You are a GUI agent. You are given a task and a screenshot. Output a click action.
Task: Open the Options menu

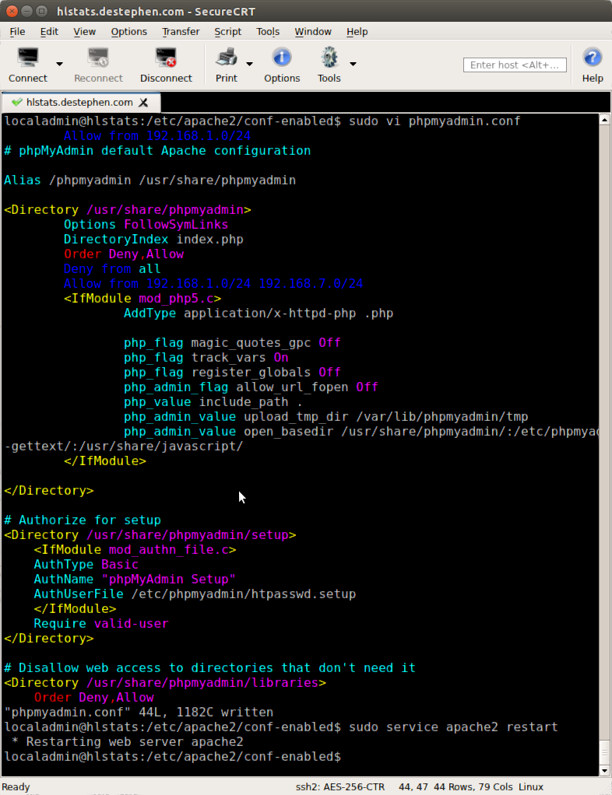pyautogui.click(x=129, y=31)
